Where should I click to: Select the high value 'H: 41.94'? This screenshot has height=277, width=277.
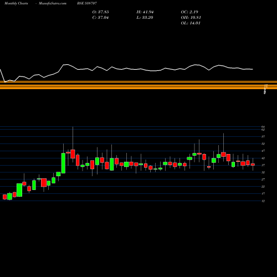click(x=145, y=12)
